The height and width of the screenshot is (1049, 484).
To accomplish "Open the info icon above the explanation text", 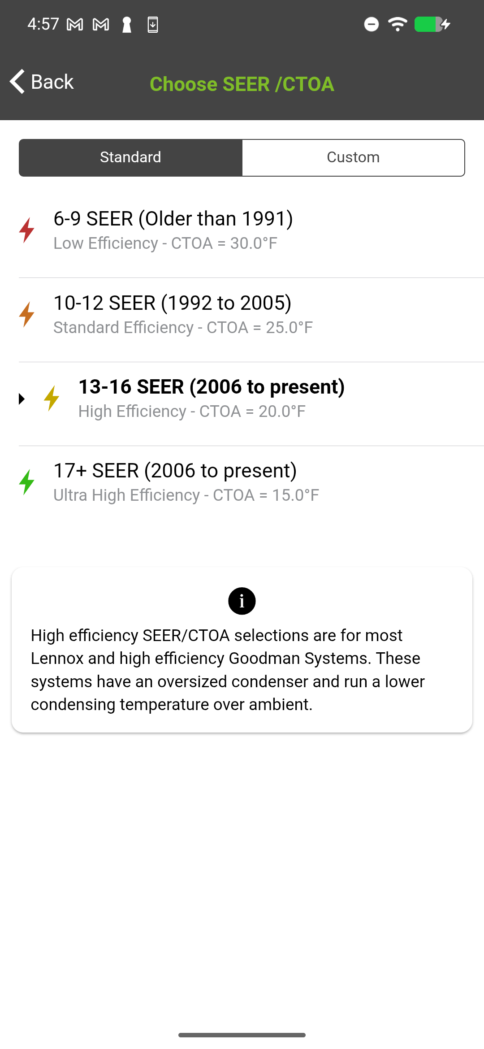I will (x=242, y=600).
